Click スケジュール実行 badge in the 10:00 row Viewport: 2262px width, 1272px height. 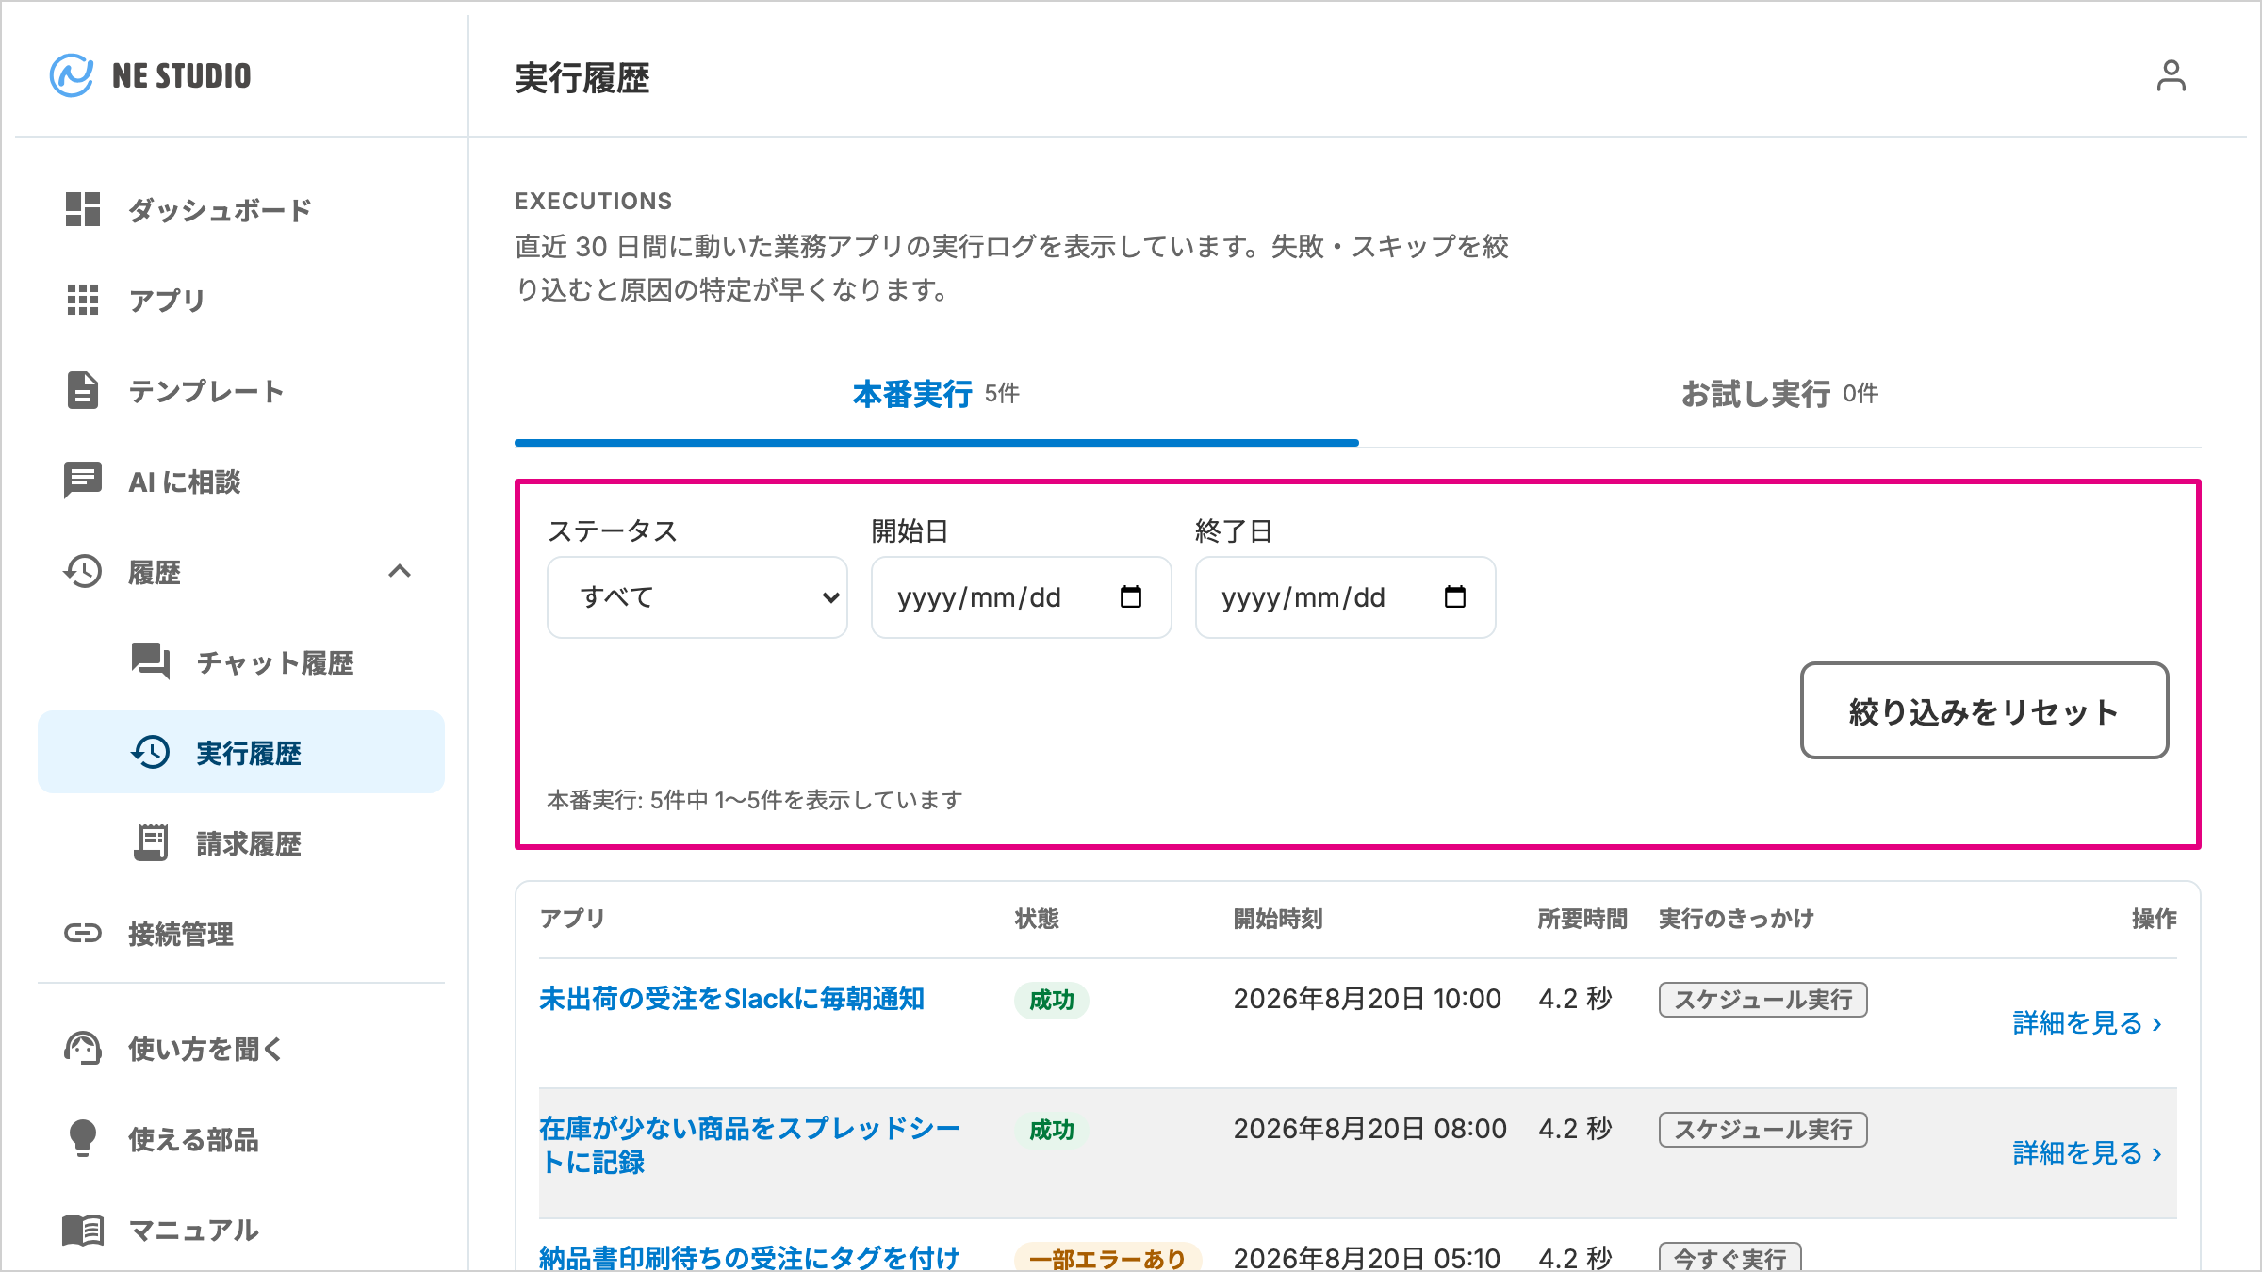[1762, 999]
